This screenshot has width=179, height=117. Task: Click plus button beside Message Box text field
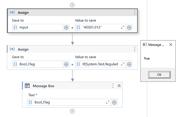(114, 102)
